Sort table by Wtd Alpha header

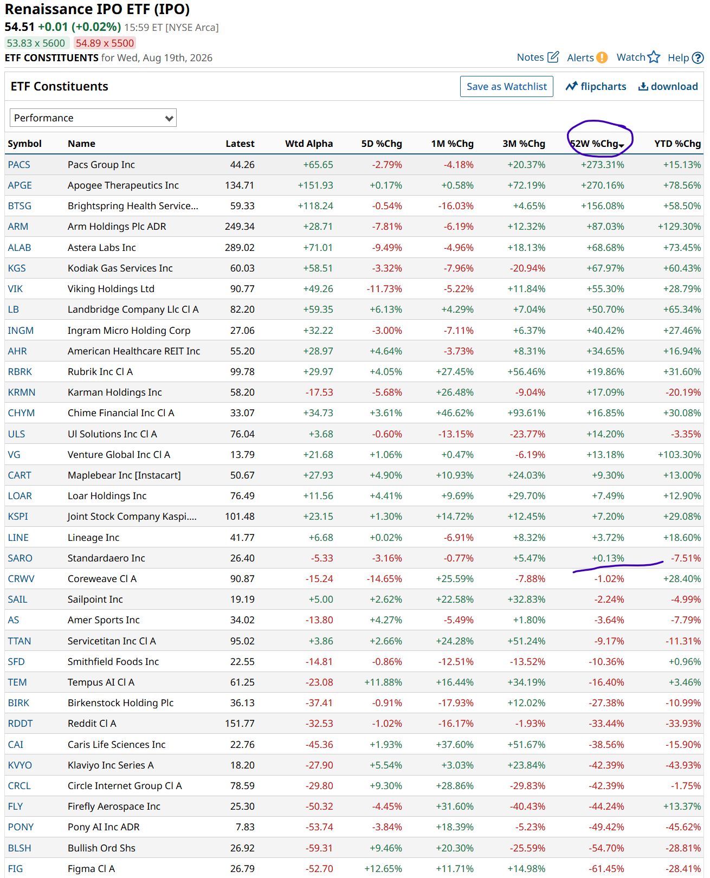(x=309, y=144)
